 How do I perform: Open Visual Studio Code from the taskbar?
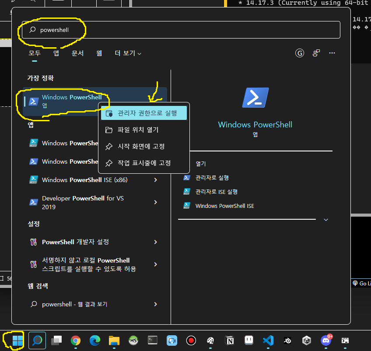click(268, 340)
